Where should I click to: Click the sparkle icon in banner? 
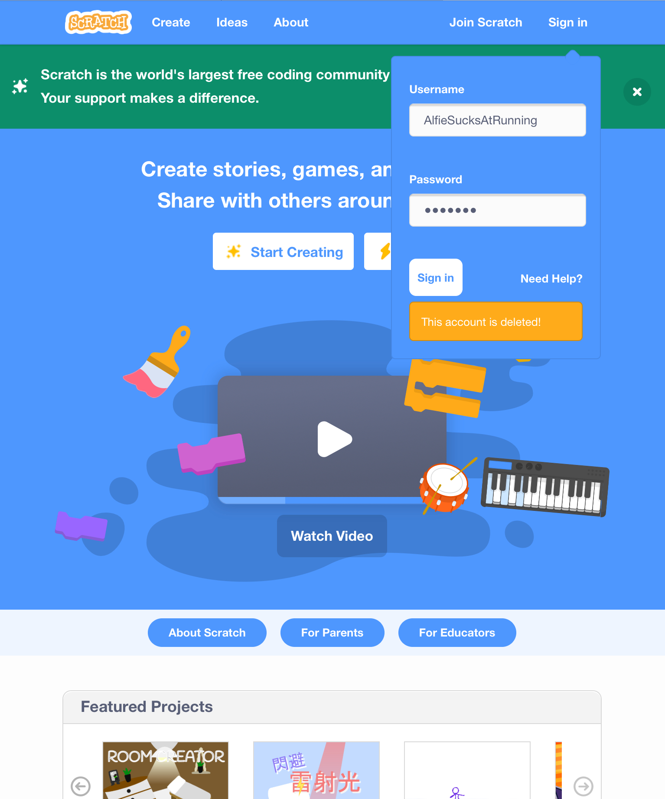tap(20, 86)
